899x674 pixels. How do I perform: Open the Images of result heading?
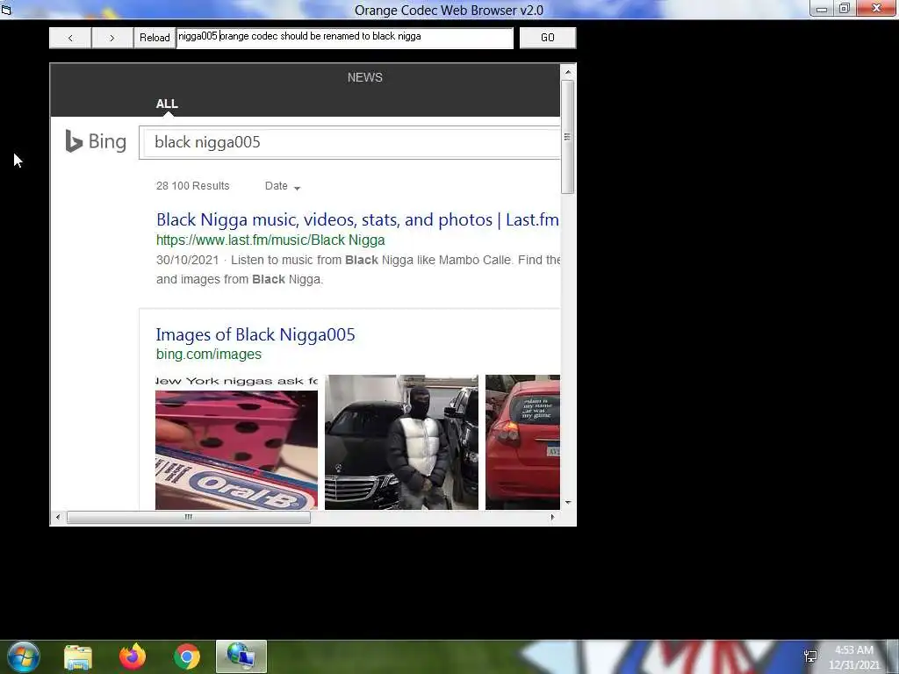(255, 334)
